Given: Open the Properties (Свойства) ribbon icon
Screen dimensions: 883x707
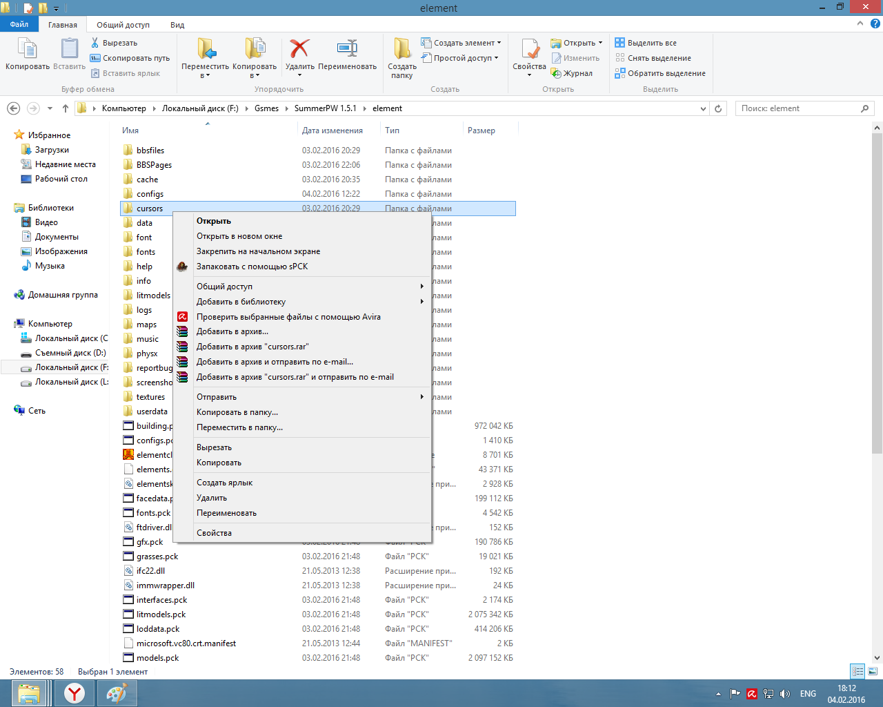Looking at the screenshot, I should (529, 50).
